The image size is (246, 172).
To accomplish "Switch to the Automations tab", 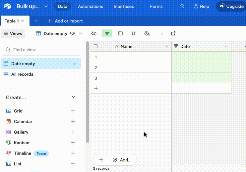I will pos(91,6).
